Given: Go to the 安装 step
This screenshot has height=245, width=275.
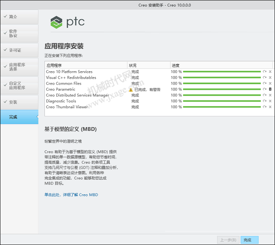Looking at the screenshot, I should tap(19, 102).
